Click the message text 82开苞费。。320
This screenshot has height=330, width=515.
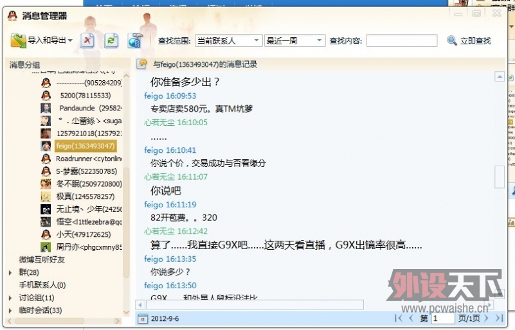tap(184, 218)
